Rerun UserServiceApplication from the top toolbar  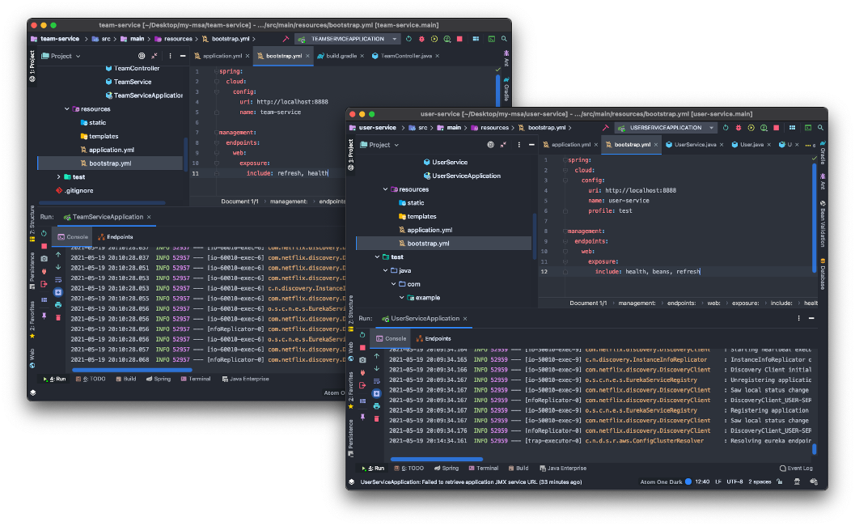pyautogui.click(x=726, y=128)
